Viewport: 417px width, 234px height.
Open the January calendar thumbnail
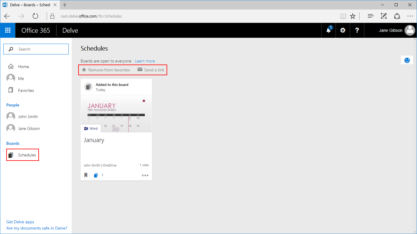pos(116,114)
